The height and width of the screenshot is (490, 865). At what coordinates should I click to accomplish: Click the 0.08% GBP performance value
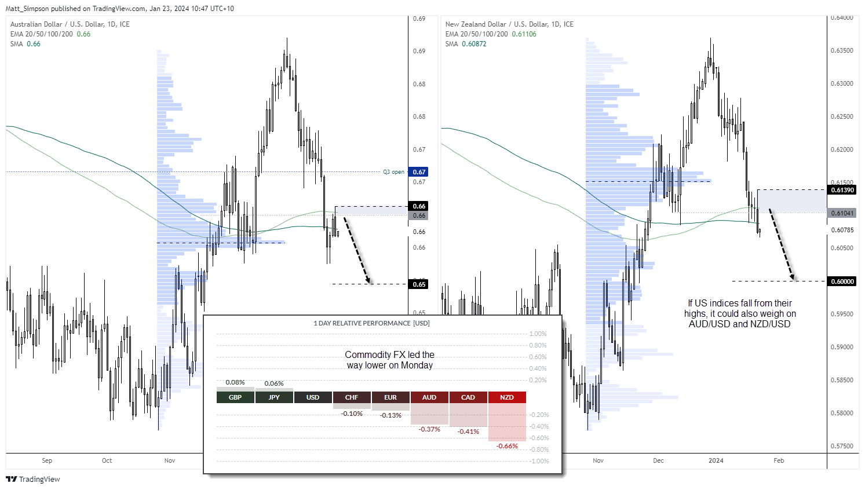pyautogui.click(x=235, y=382)
